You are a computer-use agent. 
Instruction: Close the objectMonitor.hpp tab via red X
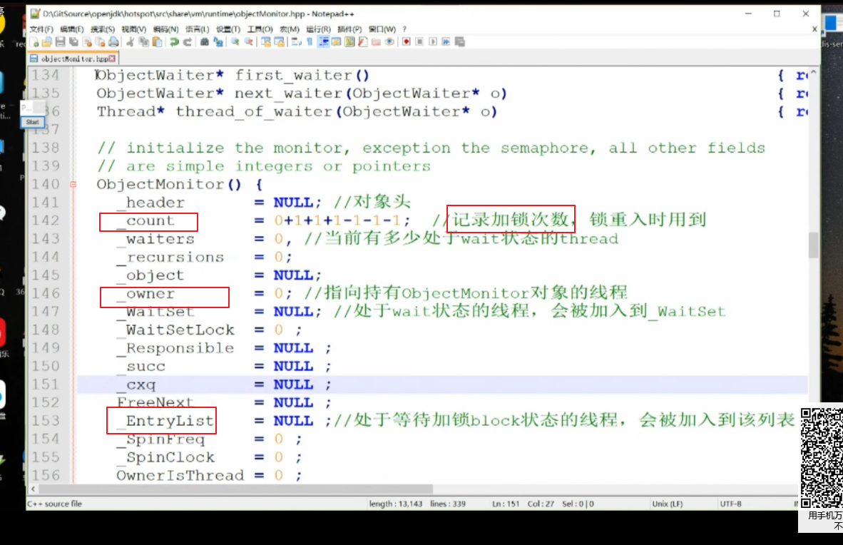[x=112, y=58]
